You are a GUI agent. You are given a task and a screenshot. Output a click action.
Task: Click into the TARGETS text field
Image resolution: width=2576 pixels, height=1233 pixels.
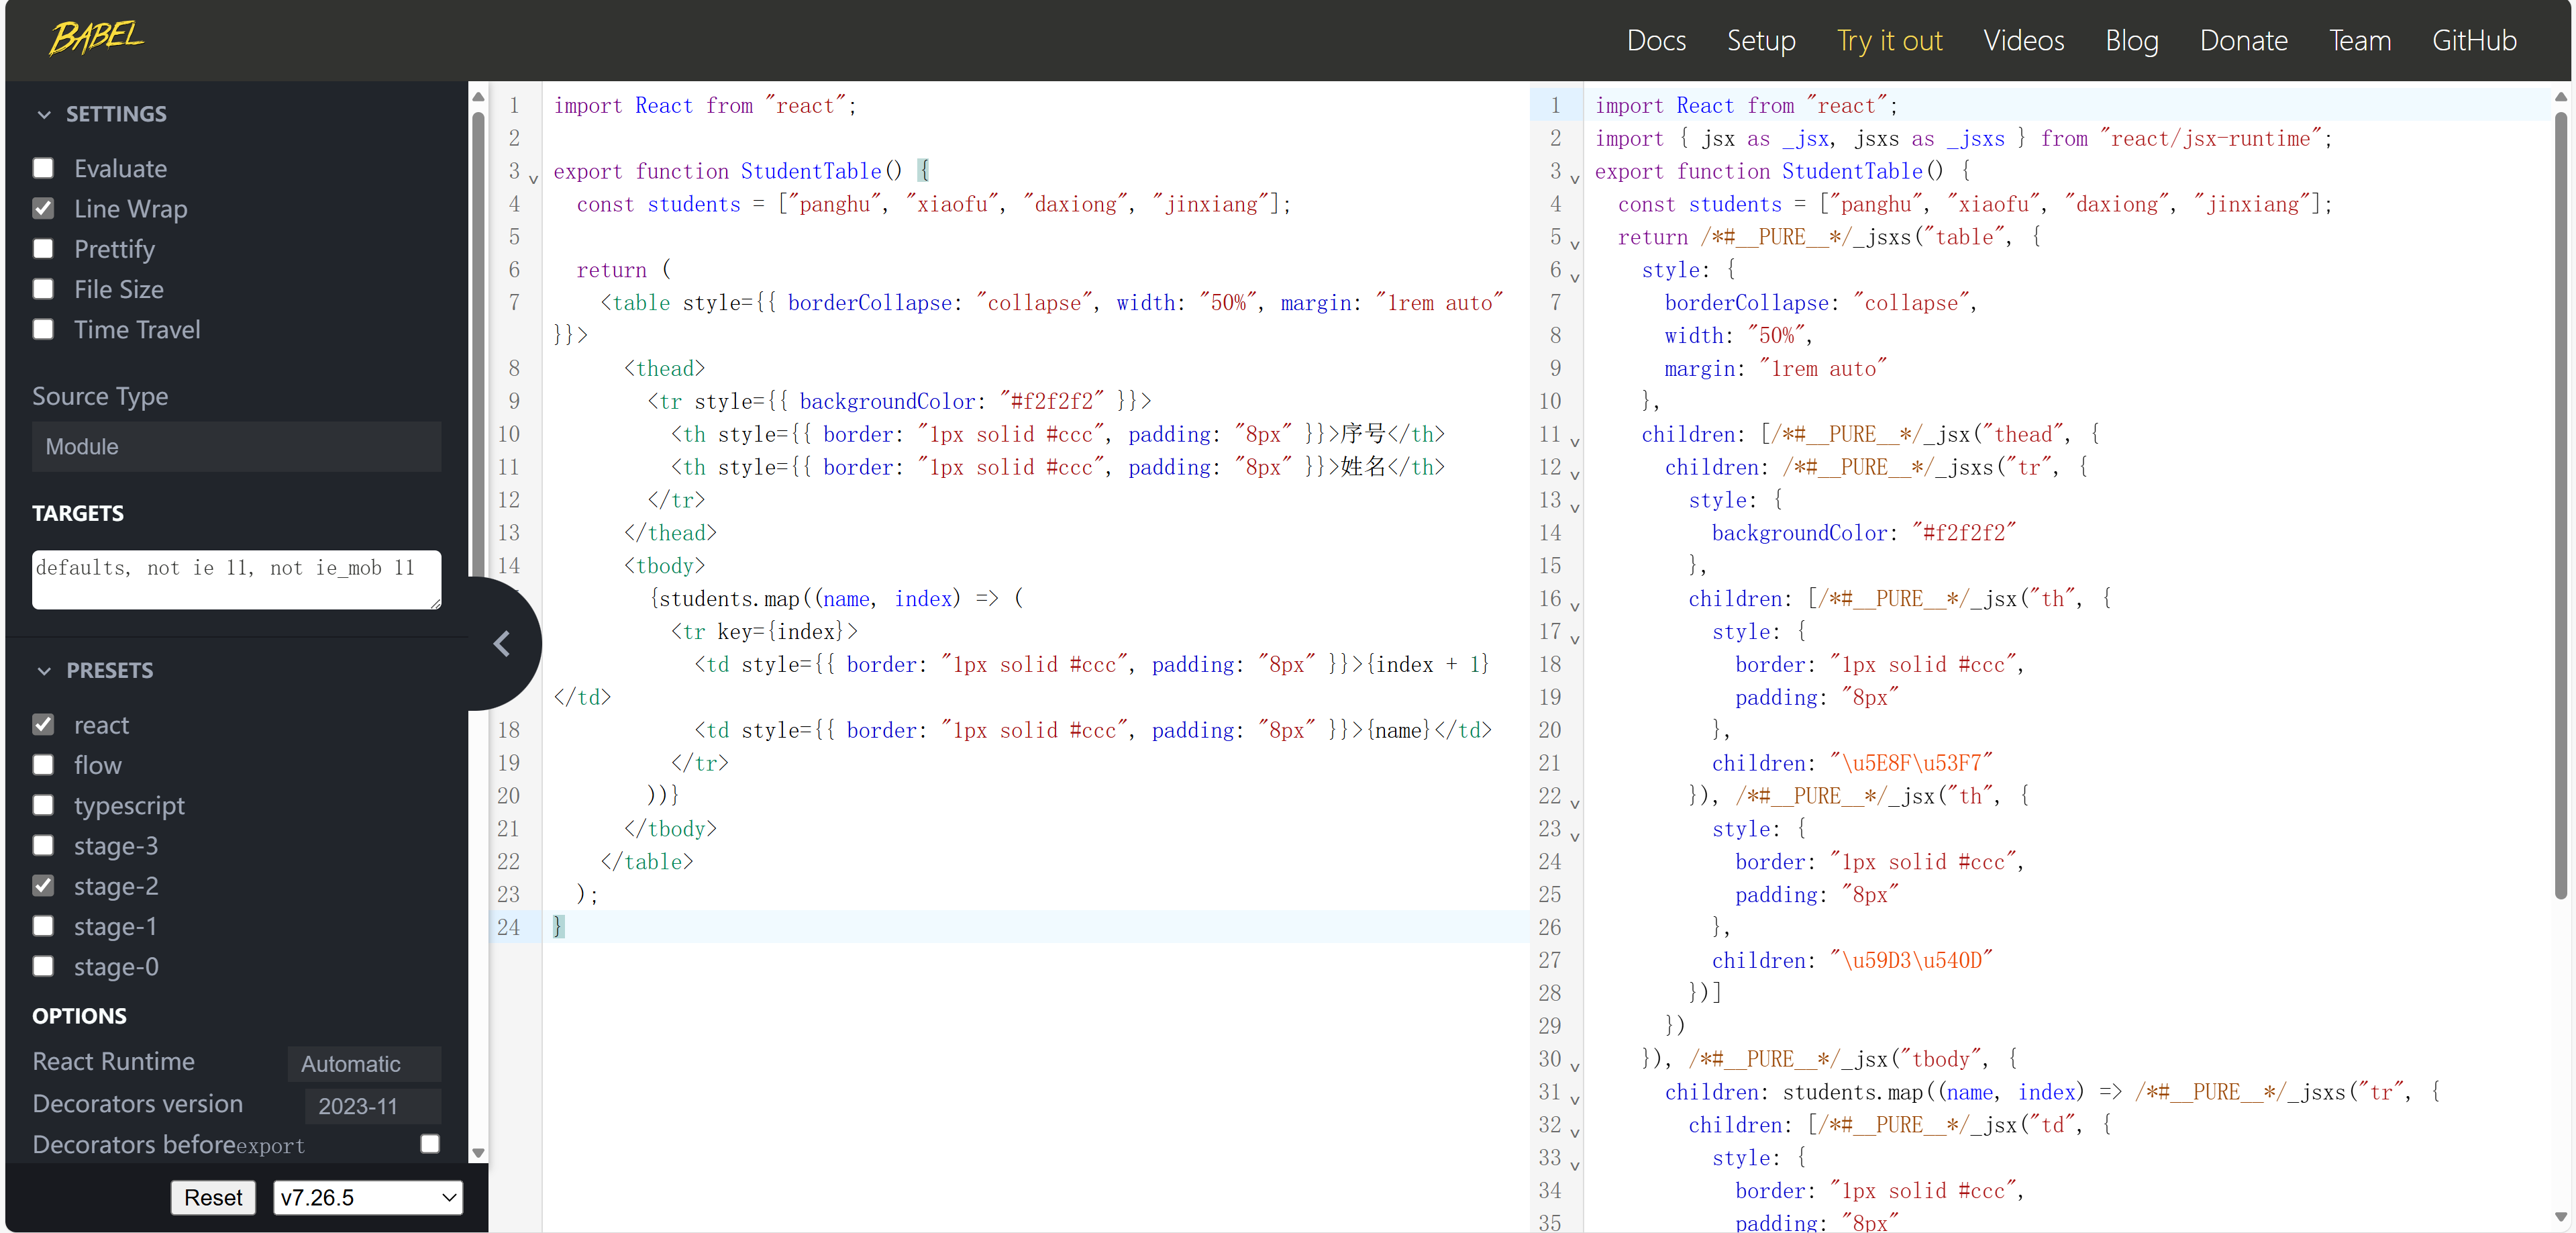(236, 579)
